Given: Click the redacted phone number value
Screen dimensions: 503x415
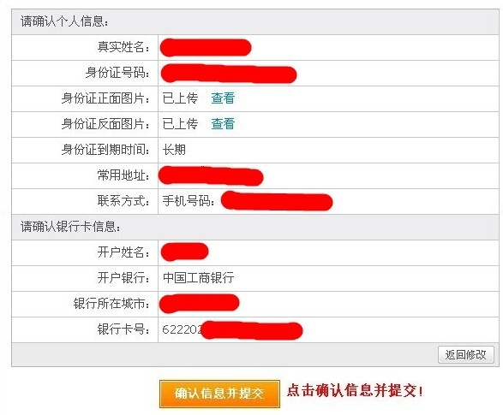Looking at the screenshot, I should [x=277, y=201].
